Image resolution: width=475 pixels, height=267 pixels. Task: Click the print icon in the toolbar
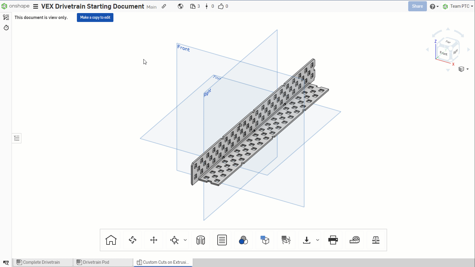click(x=333, y=240)
